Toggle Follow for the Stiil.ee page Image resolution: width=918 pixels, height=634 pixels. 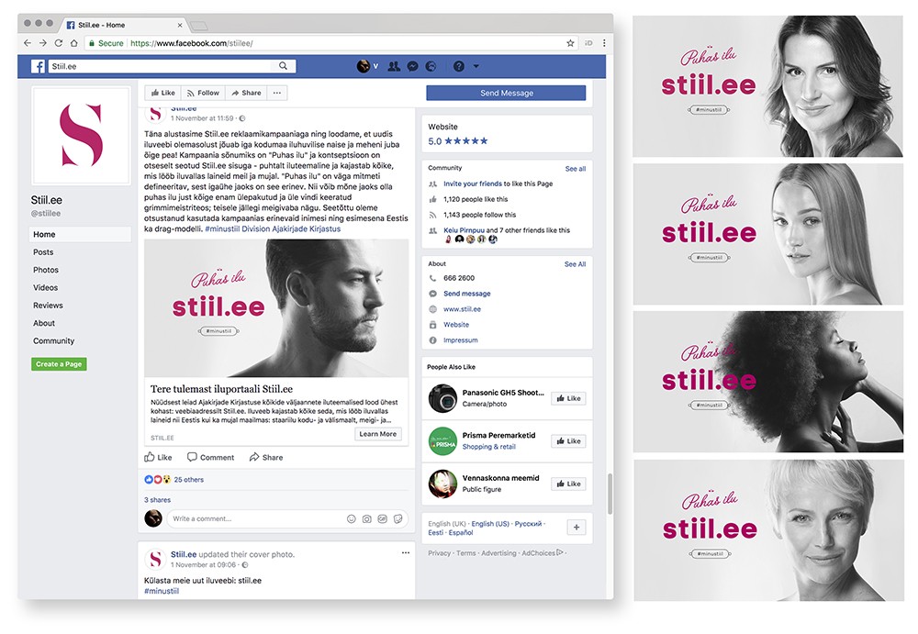pyautogui.click(x=203, y=93)
